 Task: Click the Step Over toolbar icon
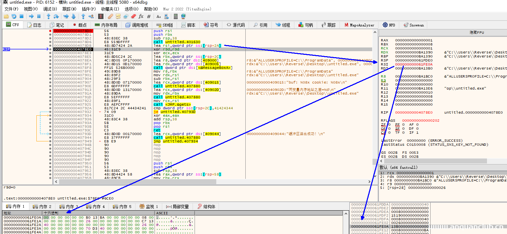[56, 16]
